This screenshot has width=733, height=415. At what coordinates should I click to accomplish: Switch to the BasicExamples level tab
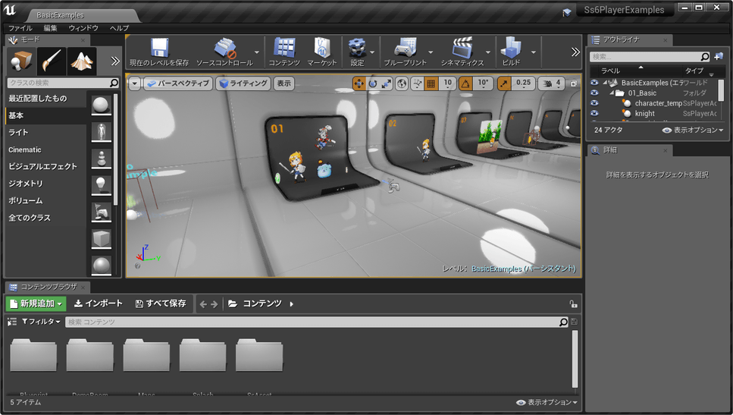[x=61, y=15]
